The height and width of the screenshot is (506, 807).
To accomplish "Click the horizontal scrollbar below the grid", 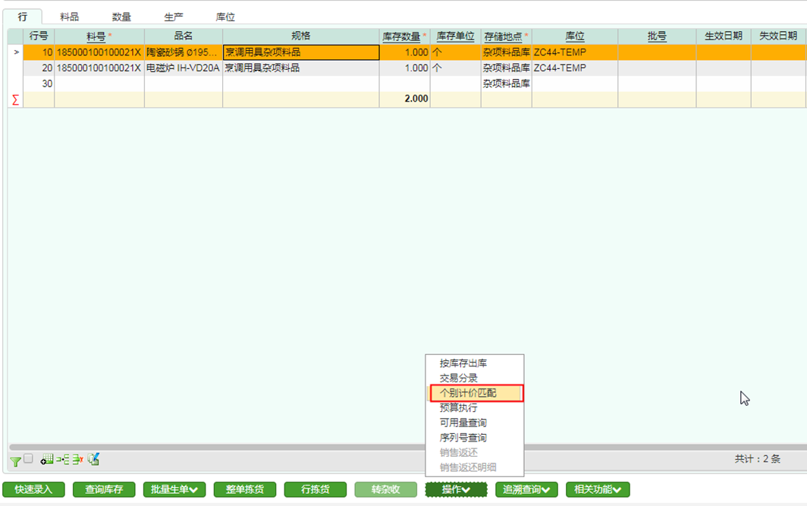I will click(228, 448).
